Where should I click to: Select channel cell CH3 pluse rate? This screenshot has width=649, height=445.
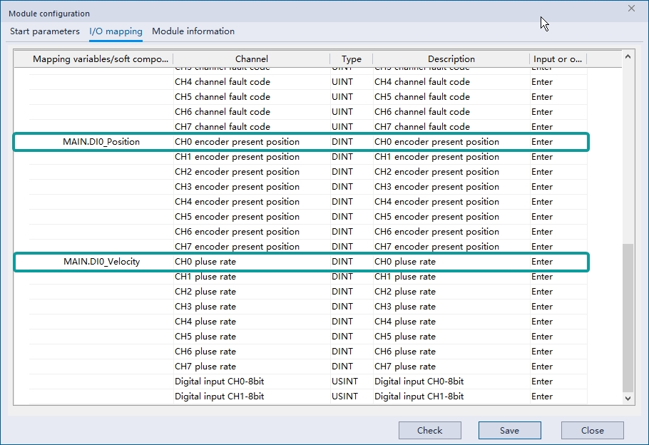click(x=252, y=307)
